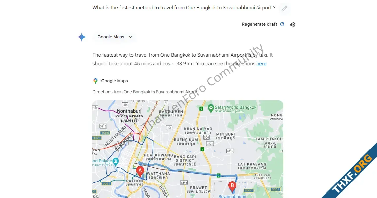
Task: Click the edit prompt pencil icon
Action: coord(284,8)
